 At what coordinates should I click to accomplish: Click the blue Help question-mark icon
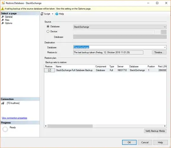(57, 14)
